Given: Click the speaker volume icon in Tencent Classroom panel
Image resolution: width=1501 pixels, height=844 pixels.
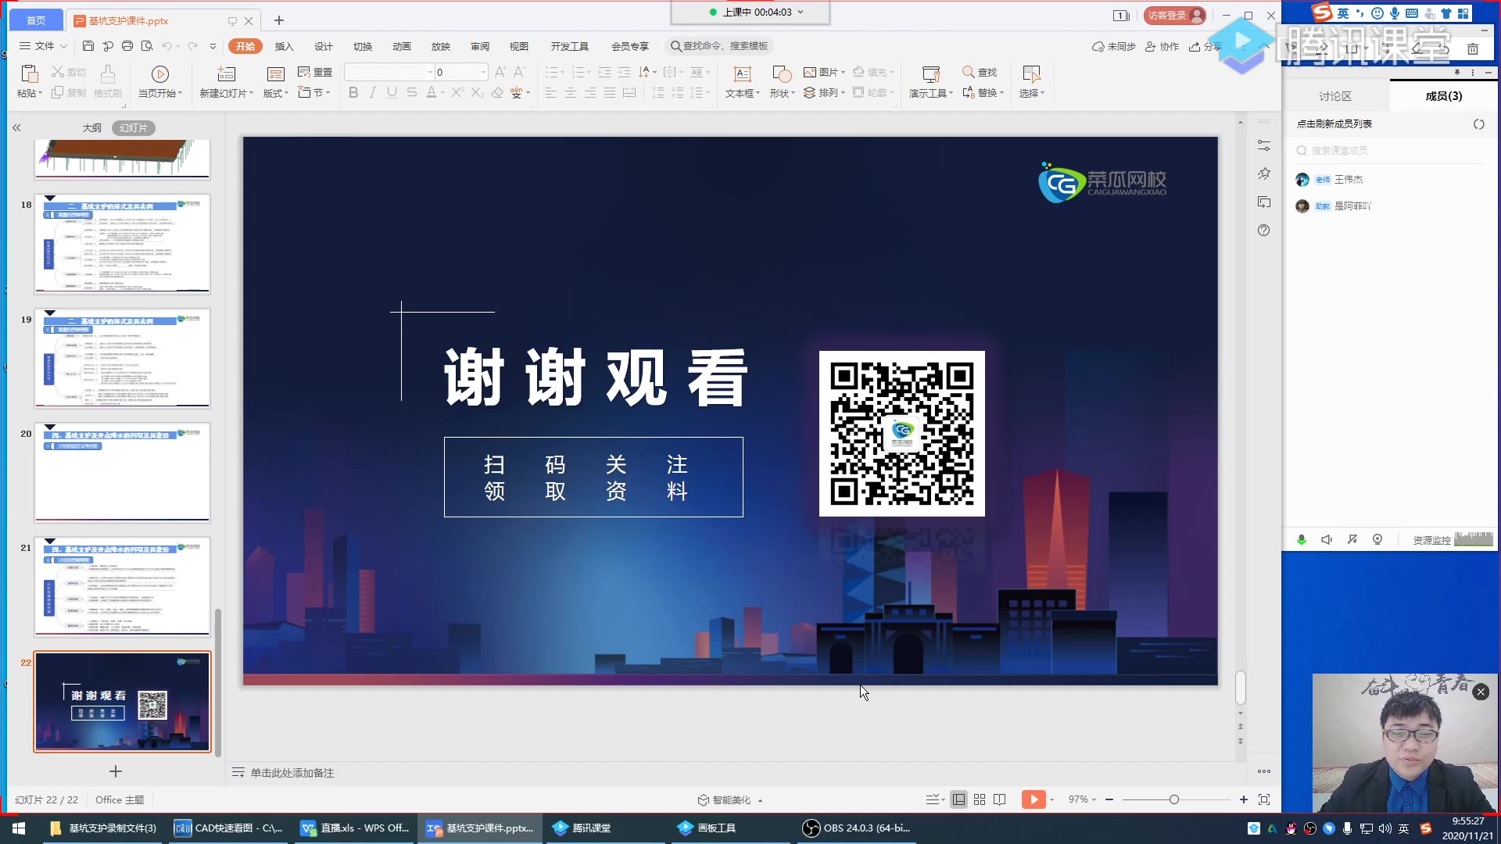Looking at the screenshot, I should pyautogui.click(x=1327, y=540).
